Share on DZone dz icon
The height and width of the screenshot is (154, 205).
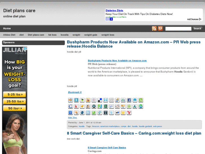coord(123,100)
